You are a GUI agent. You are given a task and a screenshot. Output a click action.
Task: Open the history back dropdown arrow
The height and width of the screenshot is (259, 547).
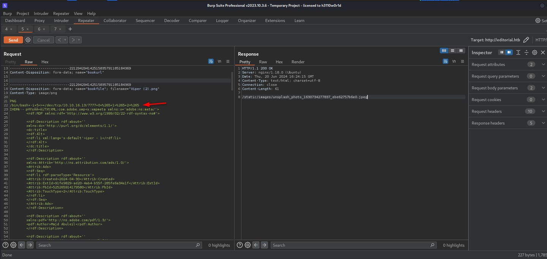[x=65, y=40]
